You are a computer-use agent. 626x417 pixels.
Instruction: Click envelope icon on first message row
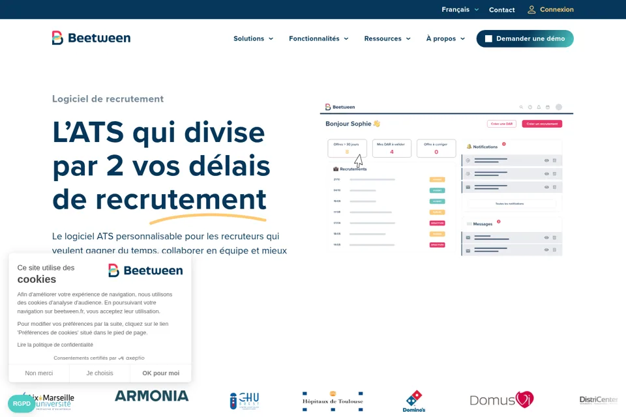pyautogui.click(x=468, y=237)
